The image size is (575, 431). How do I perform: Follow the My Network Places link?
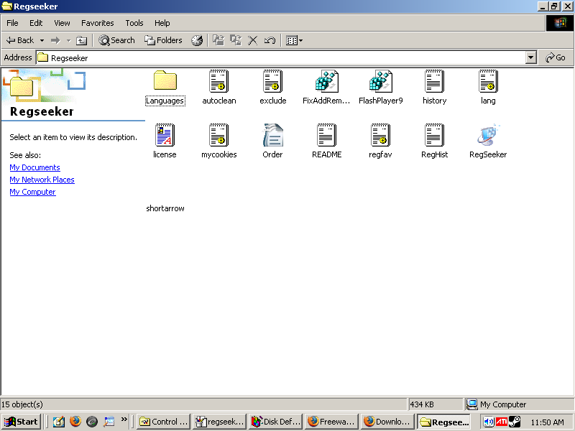[x=42, y=180]
